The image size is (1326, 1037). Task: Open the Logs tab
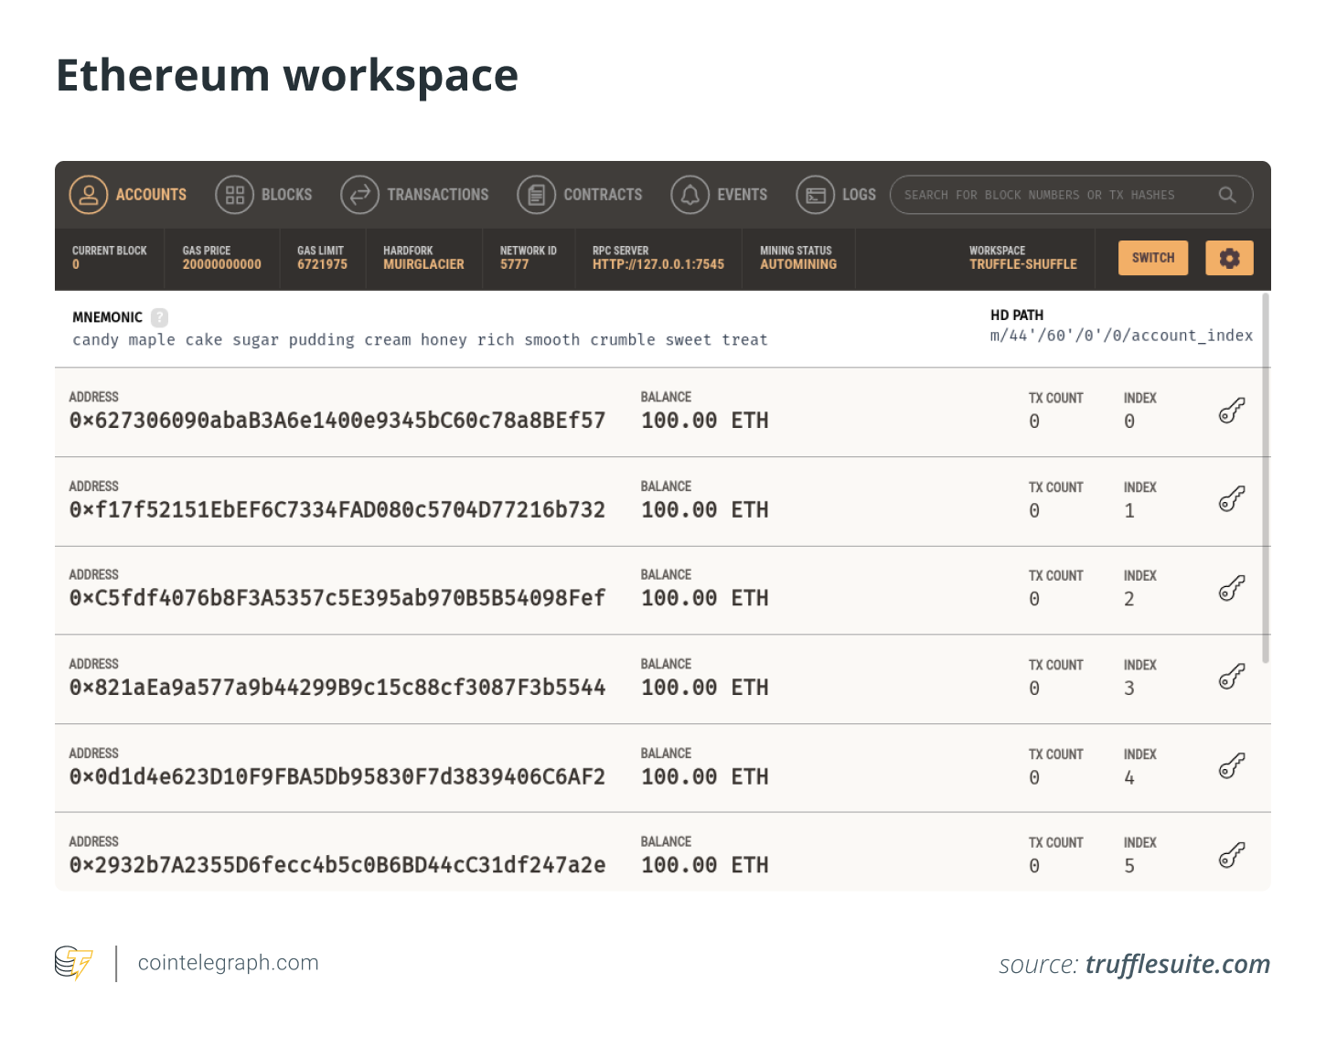click(x=817, y=194)
